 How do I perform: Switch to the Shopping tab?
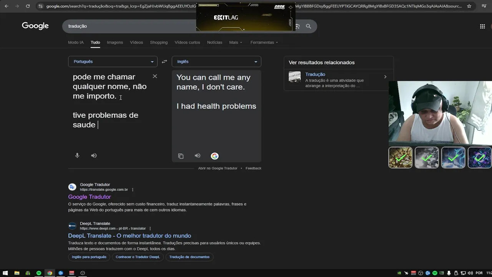pos(159,42)
